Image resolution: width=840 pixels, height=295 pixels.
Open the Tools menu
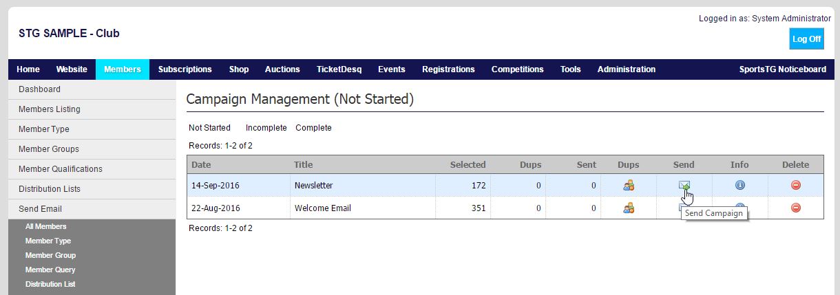click(570, 69)
